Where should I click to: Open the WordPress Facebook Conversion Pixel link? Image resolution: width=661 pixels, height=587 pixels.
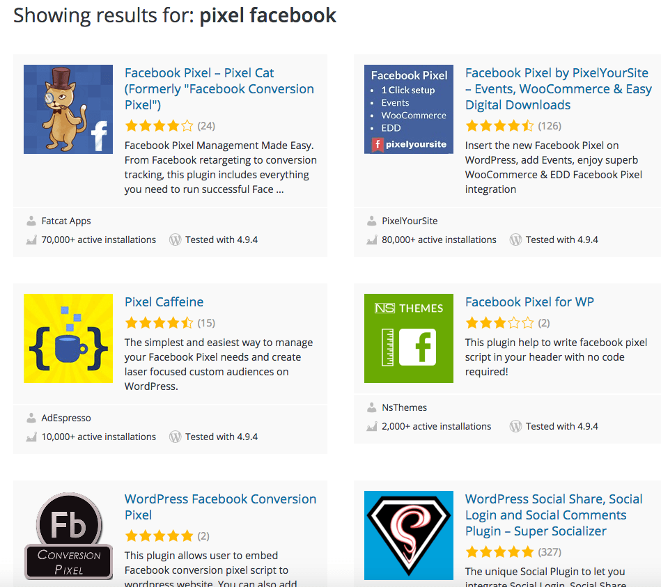coord(220,506)
